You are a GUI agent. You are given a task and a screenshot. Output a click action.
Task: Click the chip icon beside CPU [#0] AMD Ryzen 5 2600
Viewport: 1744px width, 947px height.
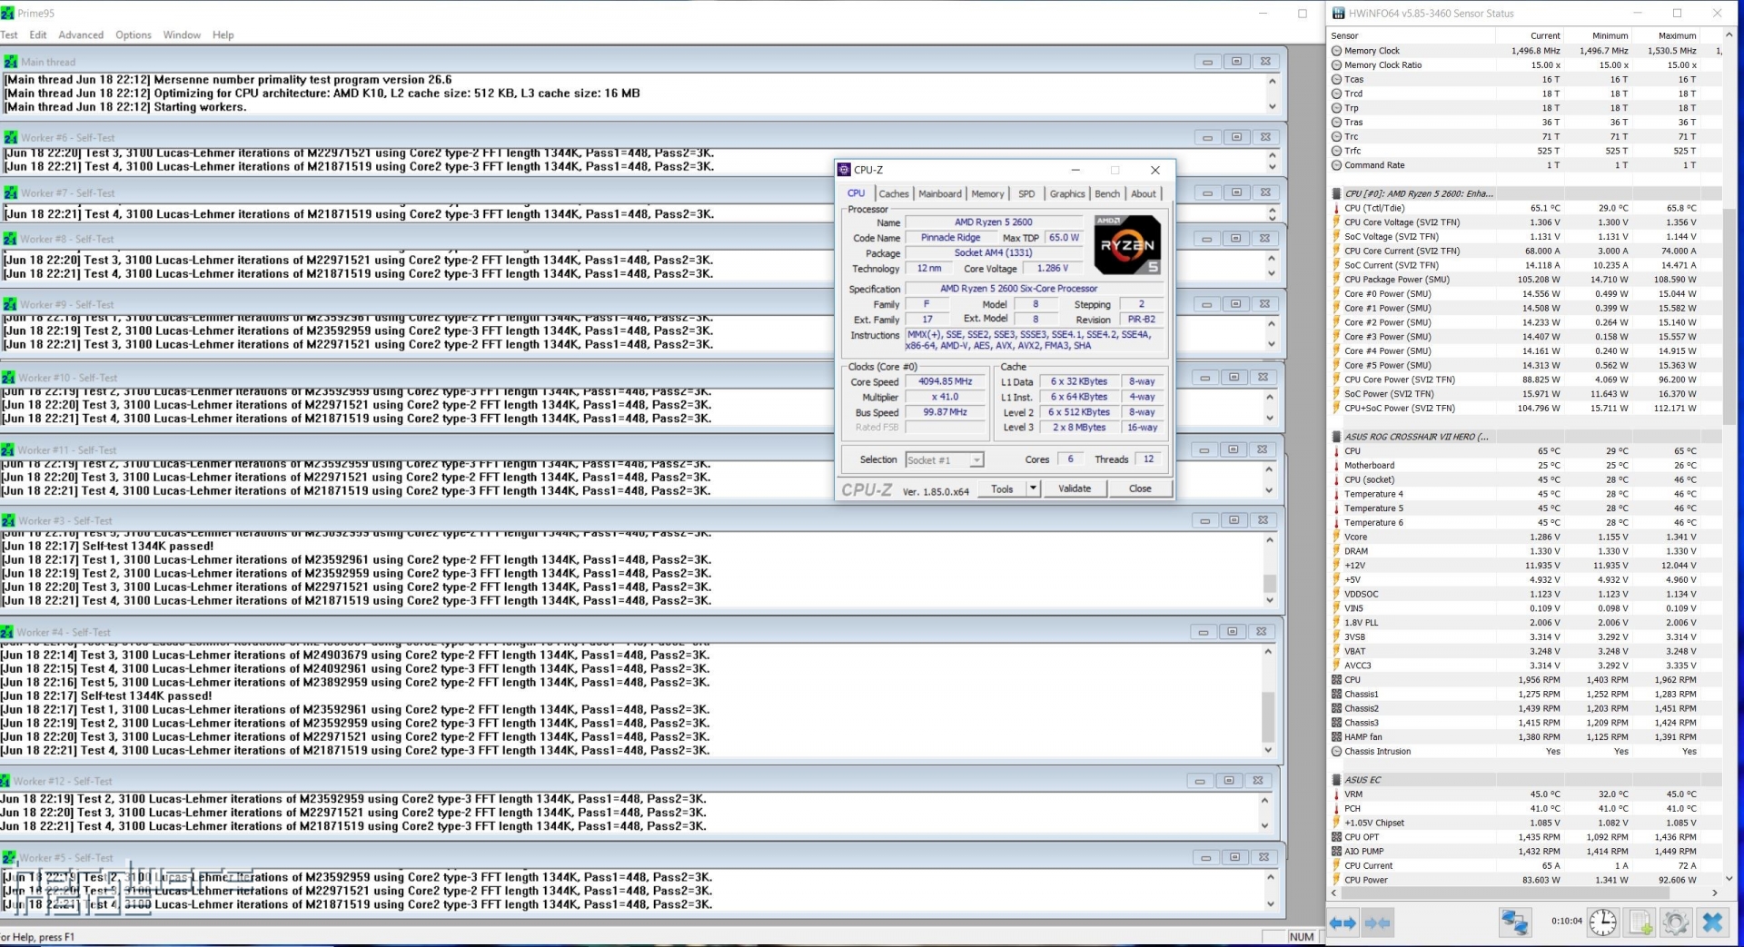(1336, 193)
